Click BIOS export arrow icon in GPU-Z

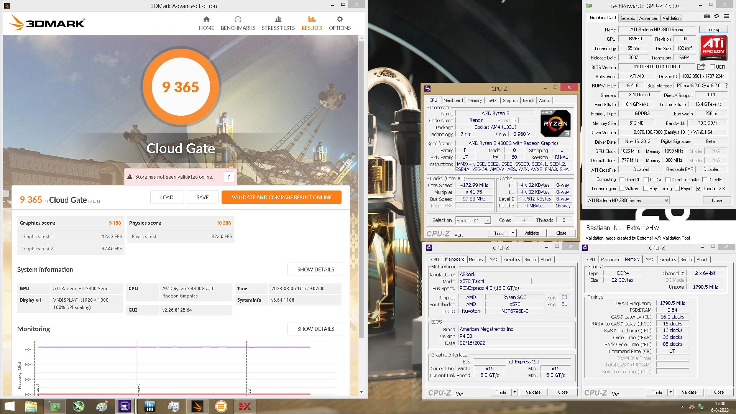pos(701,67)
